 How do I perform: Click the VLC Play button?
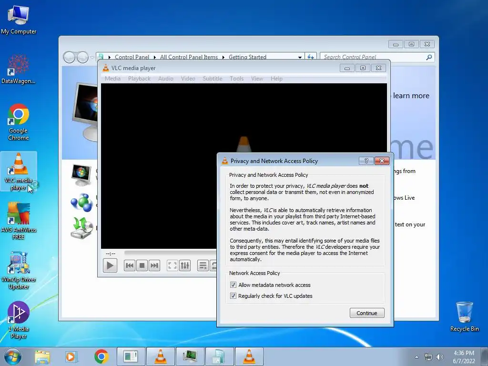pos(110,265)
